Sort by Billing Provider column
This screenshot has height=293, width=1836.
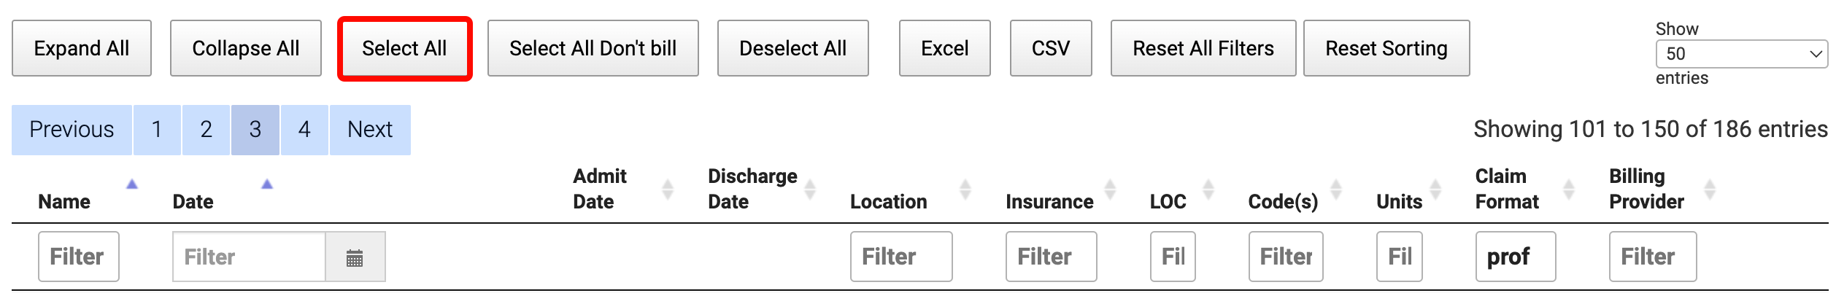1709,190
